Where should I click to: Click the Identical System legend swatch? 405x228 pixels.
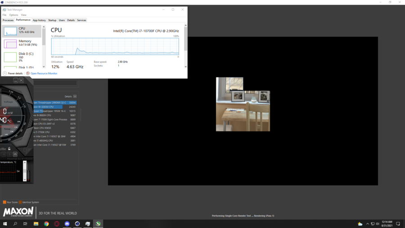tap(20, 202)
